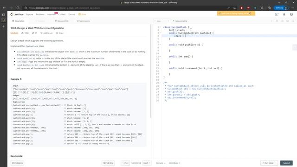Image resolution: width=297 pixels, height=167 pixels.
Task: Collapse the pop method fold at line 11
Action: click(x=160, y=57)
